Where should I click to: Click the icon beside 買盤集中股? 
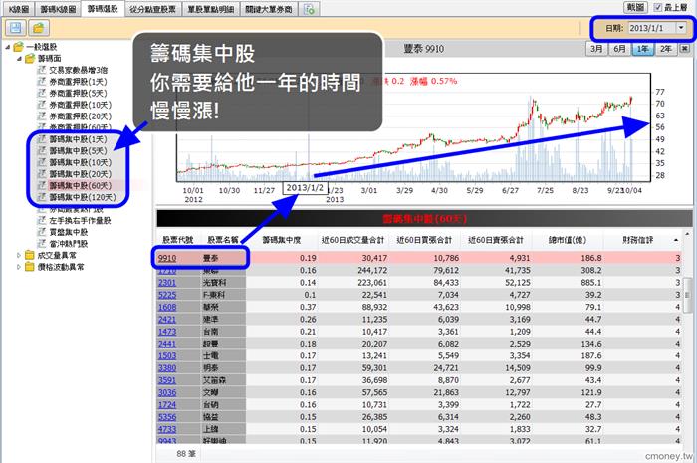(42, 232)
